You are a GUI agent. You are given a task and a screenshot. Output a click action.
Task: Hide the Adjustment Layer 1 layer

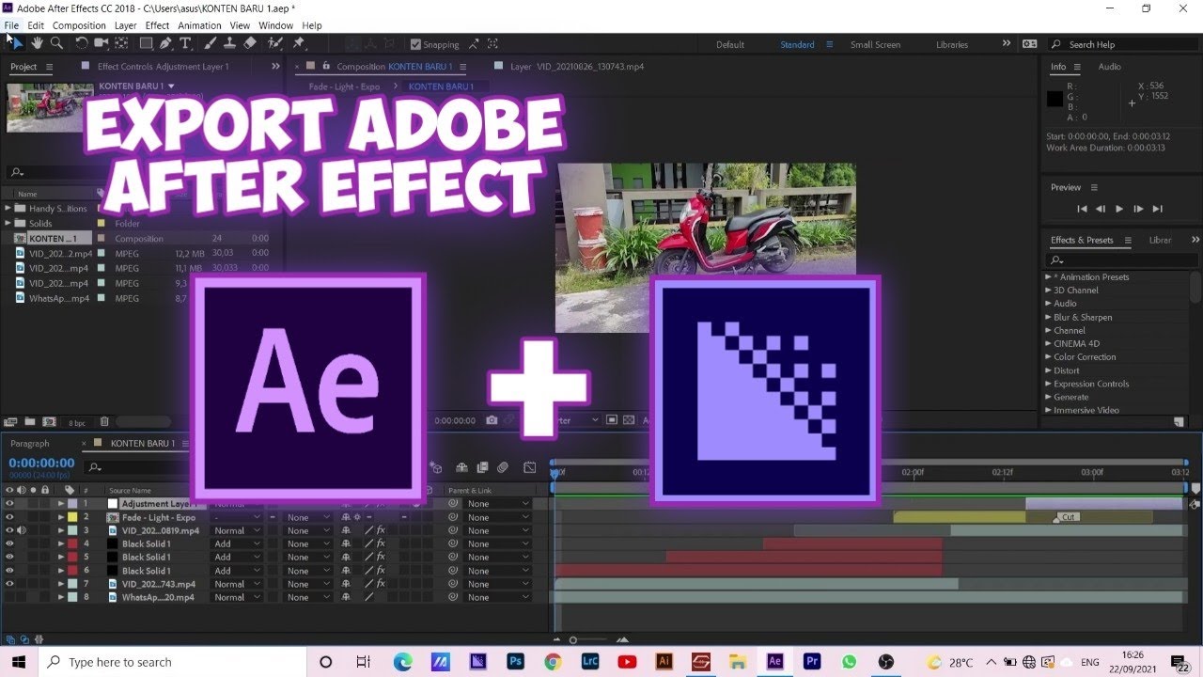[9, 504]
